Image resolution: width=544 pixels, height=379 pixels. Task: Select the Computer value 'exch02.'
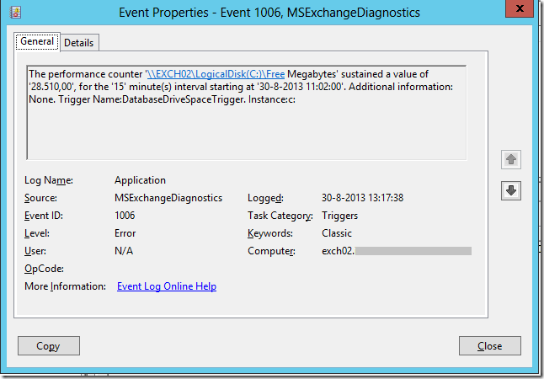point(339,251)
